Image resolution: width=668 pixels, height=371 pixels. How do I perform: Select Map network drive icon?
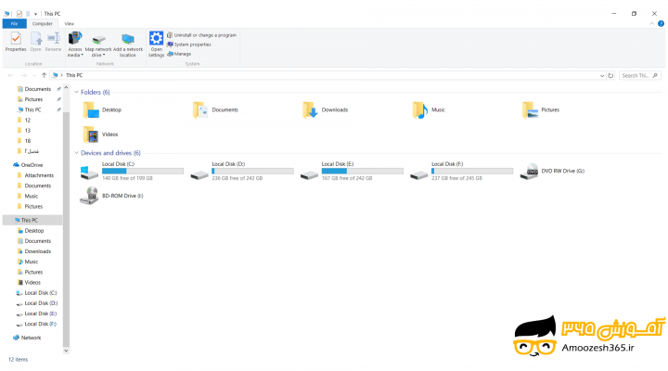[98, 40]
